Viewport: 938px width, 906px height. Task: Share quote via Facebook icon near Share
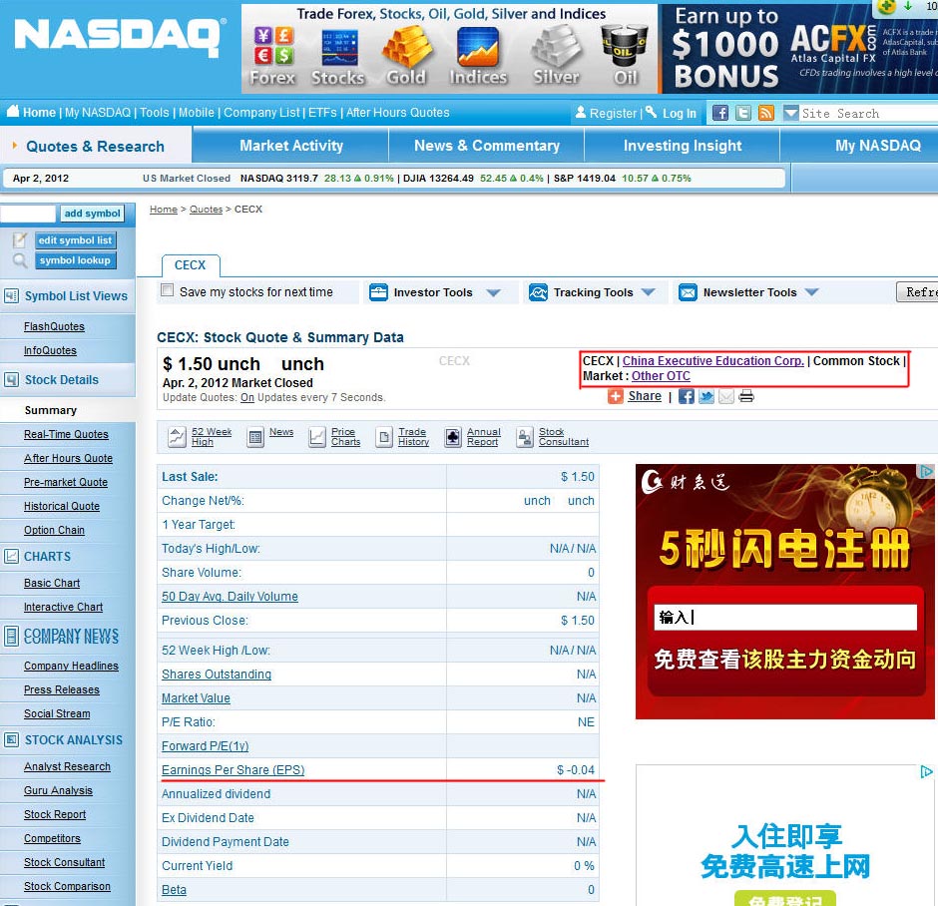687,396
